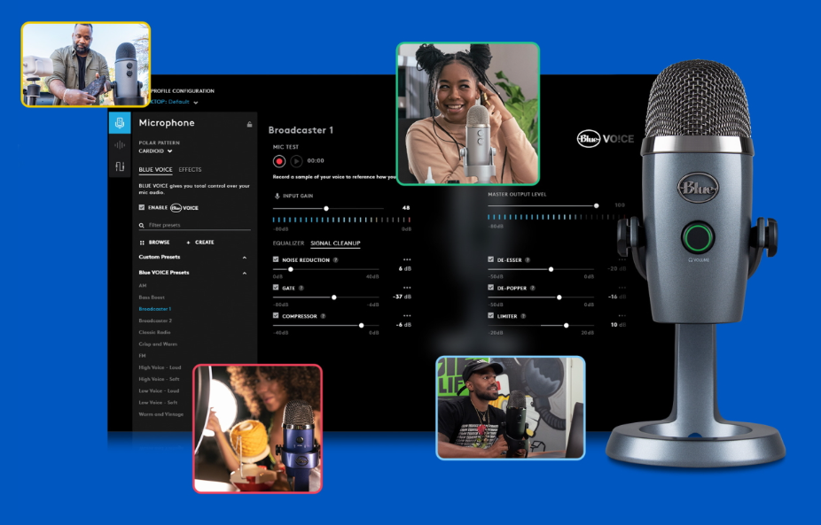Open the Microphone settings sidebar icon
This screenshot has height=525, width=821.
pos(120,123)
